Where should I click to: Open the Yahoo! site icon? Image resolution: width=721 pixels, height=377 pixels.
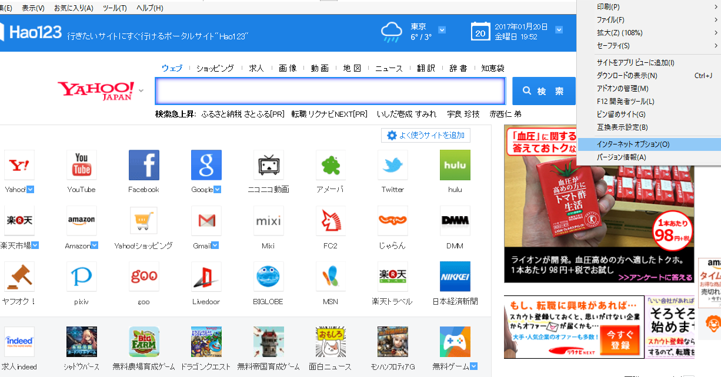19,165
